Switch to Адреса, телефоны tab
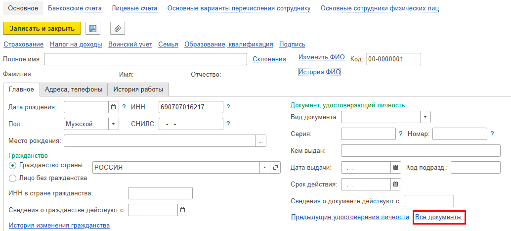Screen dimensions: 511x231 tap(74, 90)
